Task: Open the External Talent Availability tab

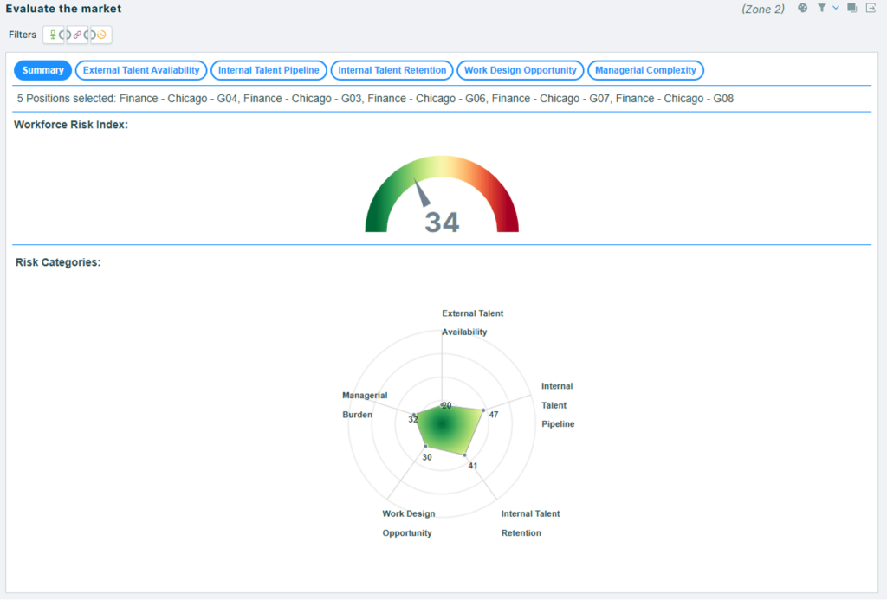Action: pyautogui.click(x=141, y=70)
